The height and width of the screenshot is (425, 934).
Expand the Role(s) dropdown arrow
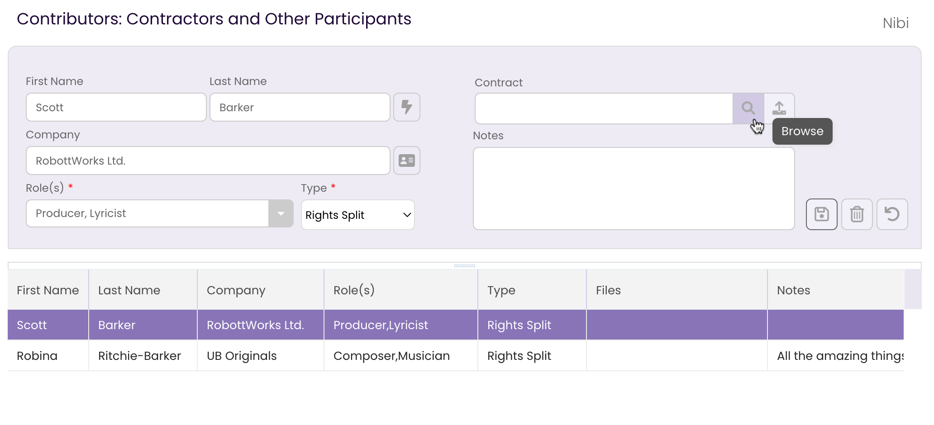click(x=281, y=213)
